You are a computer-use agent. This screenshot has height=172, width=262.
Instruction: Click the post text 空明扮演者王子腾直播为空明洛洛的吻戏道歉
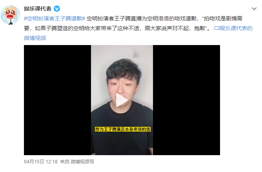142,18
